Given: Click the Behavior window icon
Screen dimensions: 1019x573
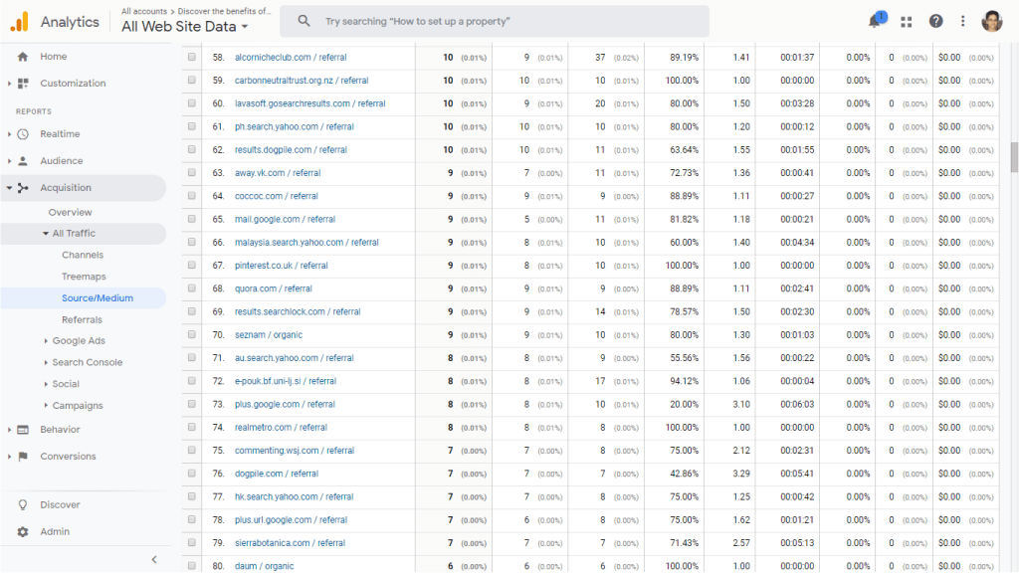Looking at the screenshot, I should point(23,430).
